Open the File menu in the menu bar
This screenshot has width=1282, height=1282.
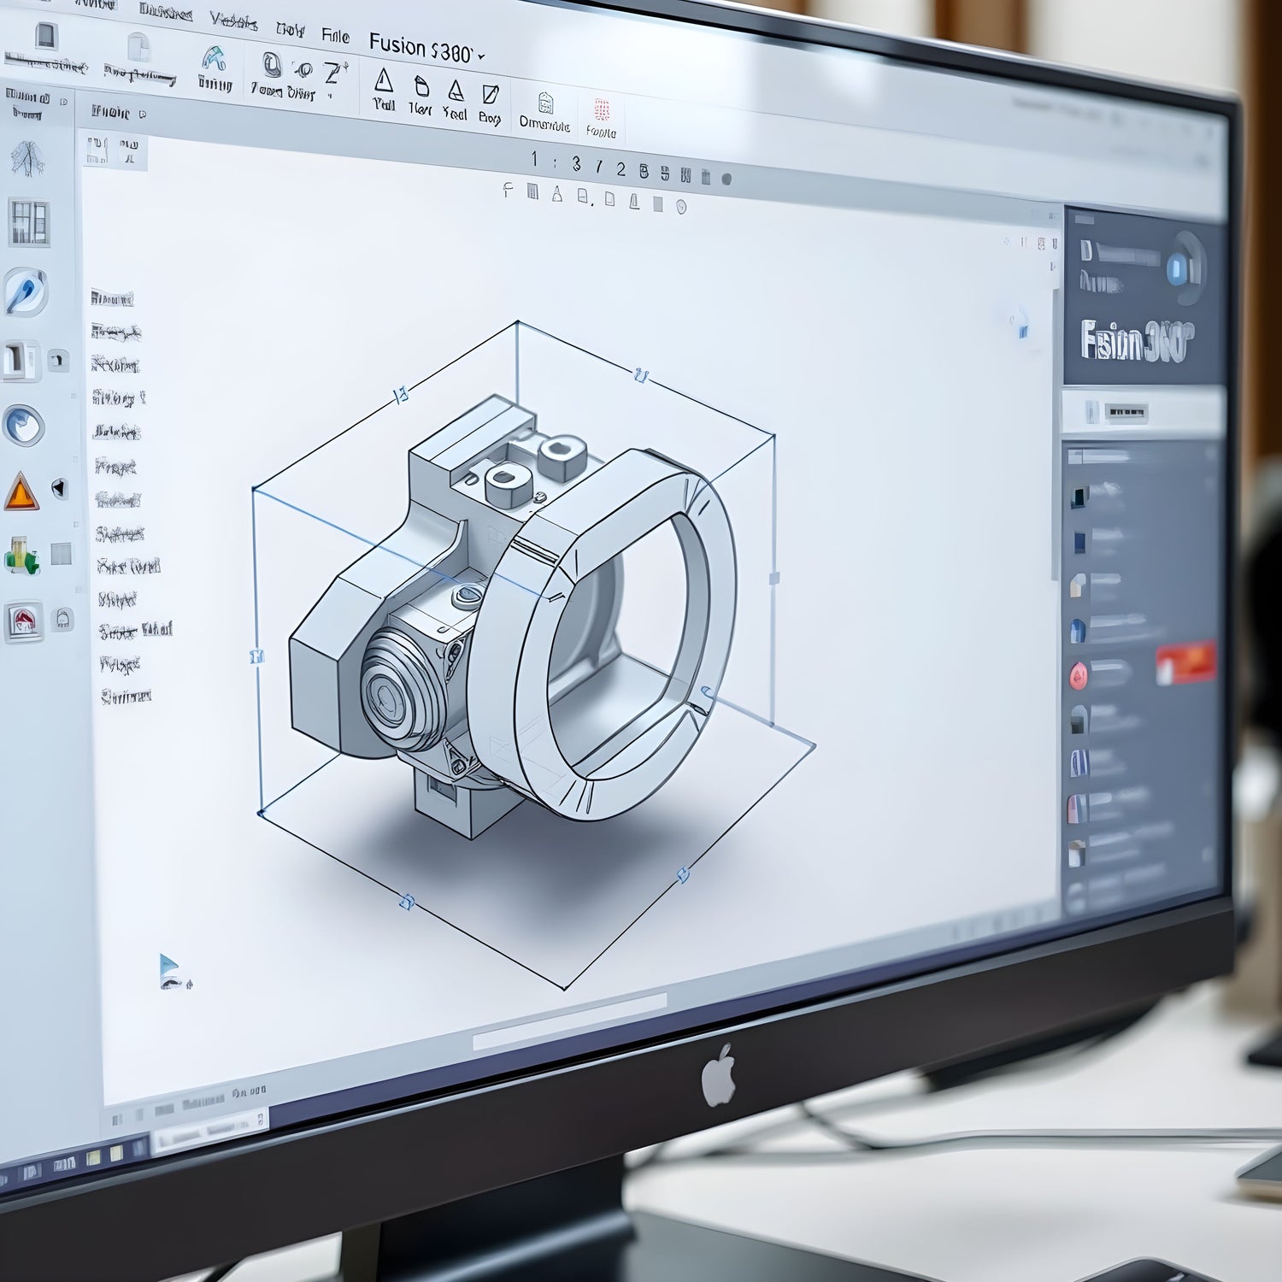(x=335, y=35)
